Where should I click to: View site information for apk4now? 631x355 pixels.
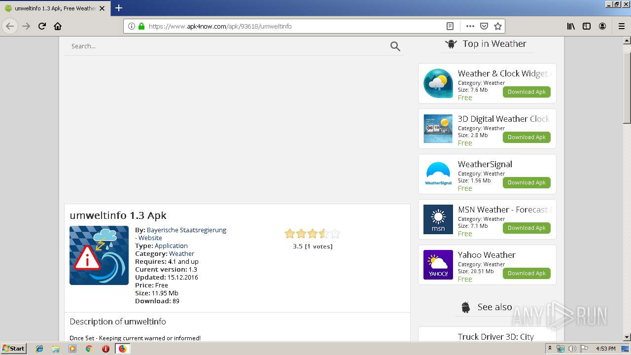[131, 26]
